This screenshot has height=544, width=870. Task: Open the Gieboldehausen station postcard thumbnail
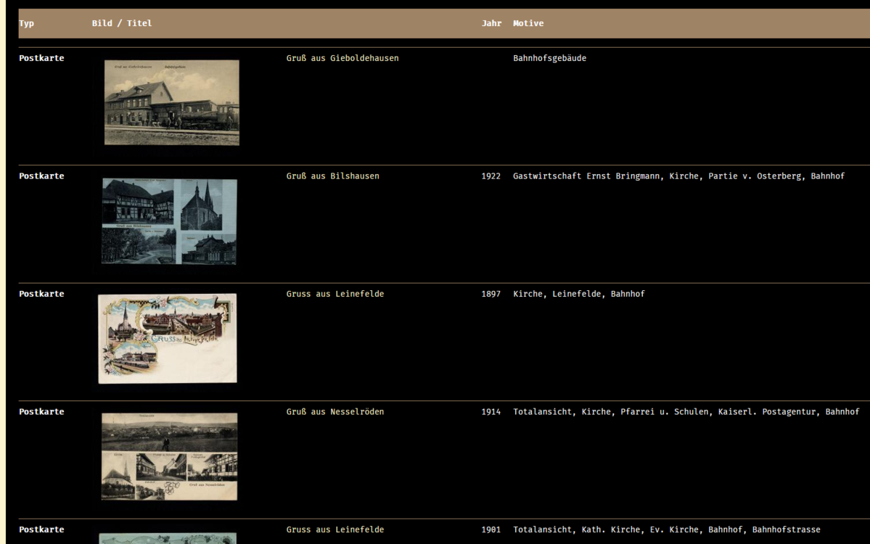(171, 102)
